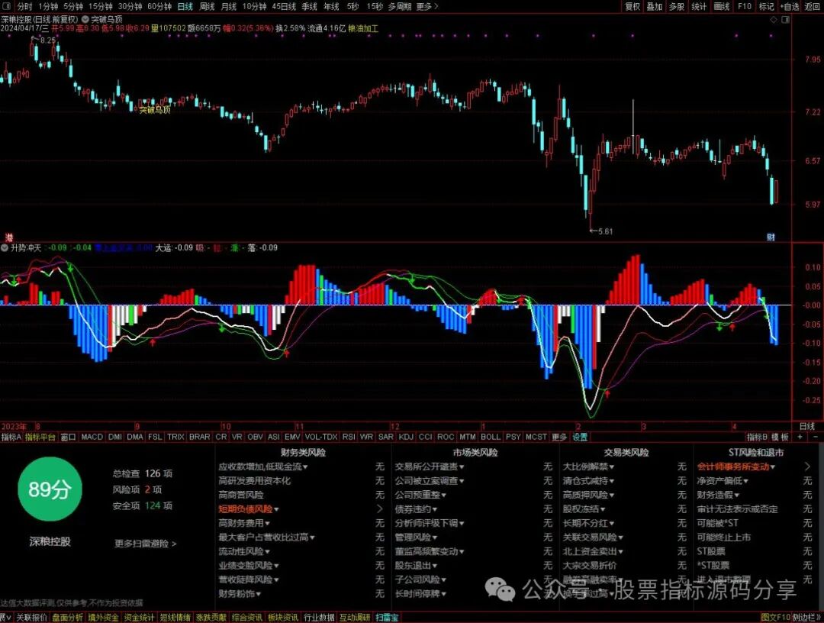
Task: Select the 扫雷宝 bottom tab
Action: 387,617
